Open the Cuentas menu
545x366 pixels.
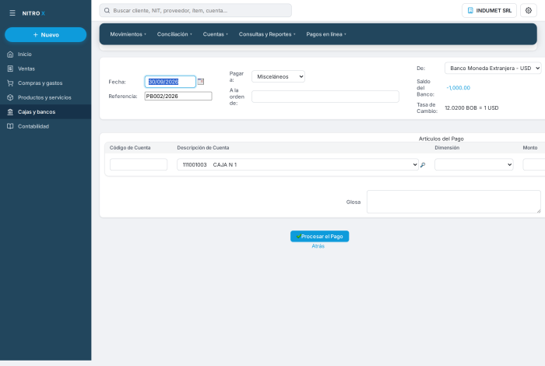(215, 34)
